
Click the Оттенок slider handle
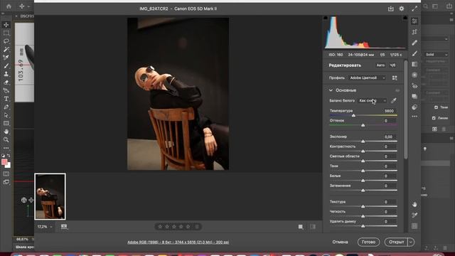point(363,125)
